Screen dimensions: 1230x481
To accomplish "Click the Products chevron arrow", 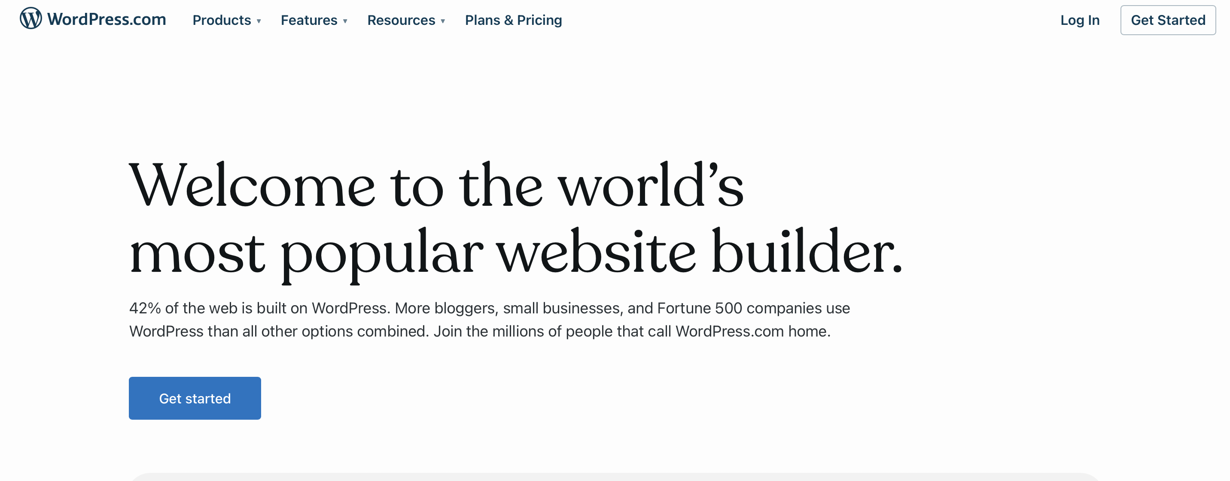I will click(x=259, y=21).
